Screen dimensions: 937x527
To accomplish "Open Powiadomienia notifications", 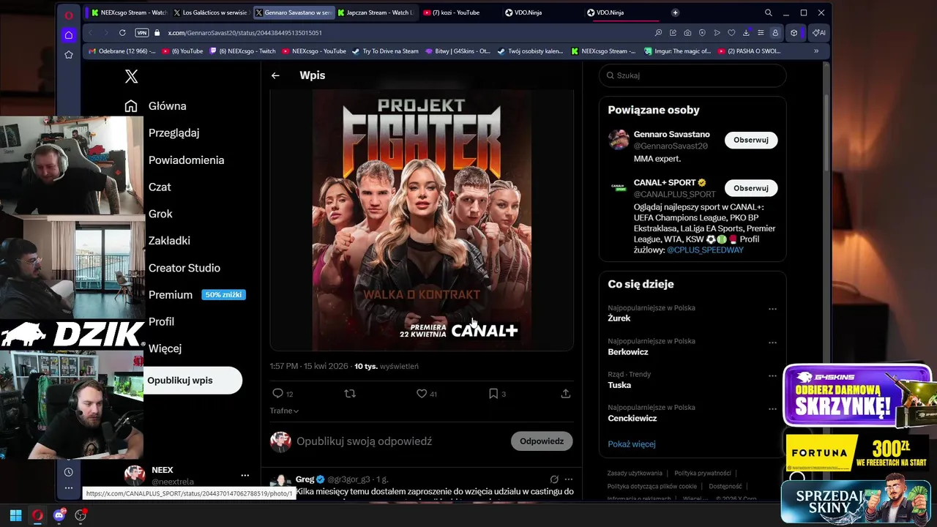I will click(x=186, y=160).
